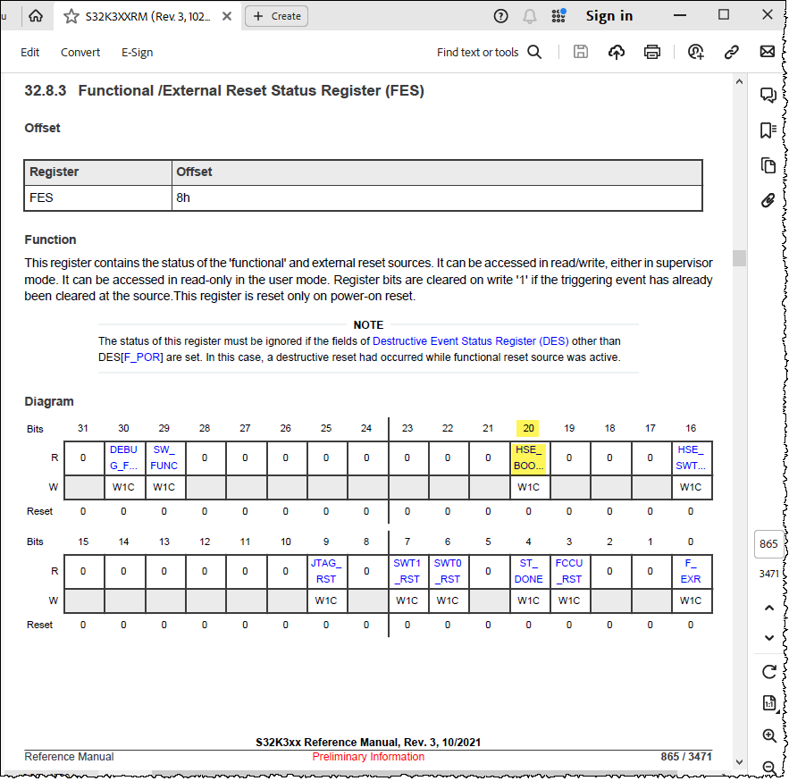Email the document using envelope icon
This screenshot has width=789, height=781.
pos(768,52)
